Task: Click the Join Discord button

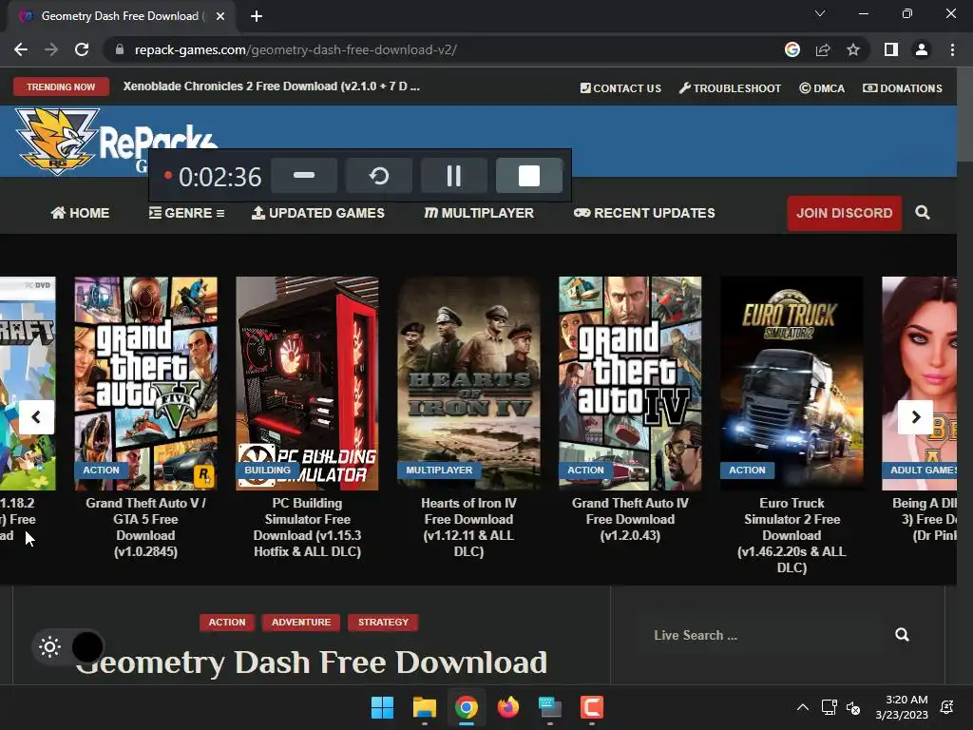Action: [x=845, y=213]
